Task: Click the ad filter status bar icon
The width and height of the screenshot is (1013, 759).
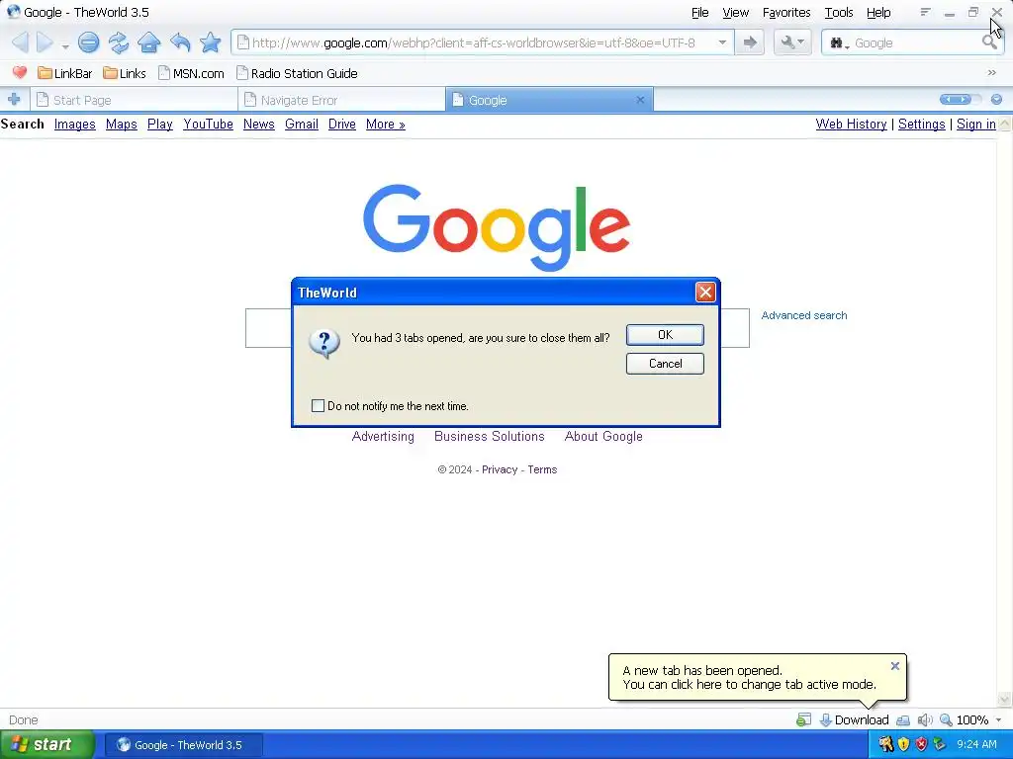Action: pyautogui.click(x=803, y=719)
